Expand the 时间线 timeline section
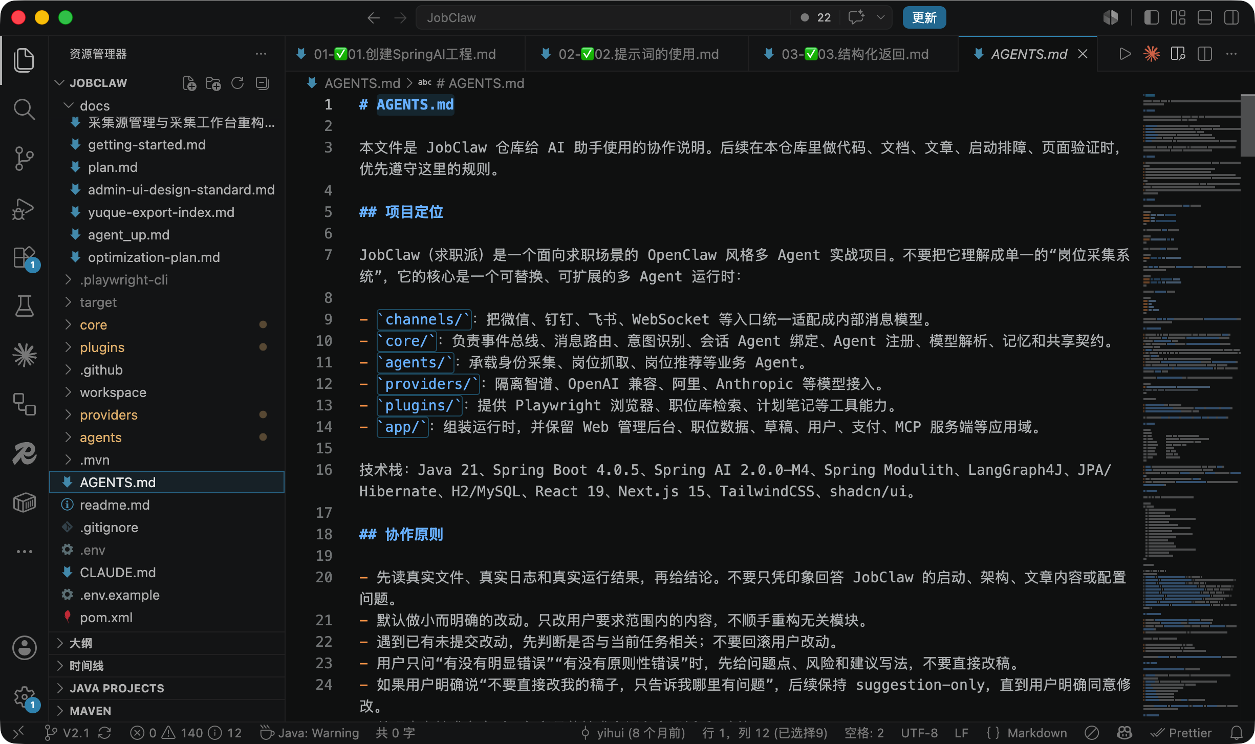Screen dimensions: 1255x744 (x=167, y=665)
